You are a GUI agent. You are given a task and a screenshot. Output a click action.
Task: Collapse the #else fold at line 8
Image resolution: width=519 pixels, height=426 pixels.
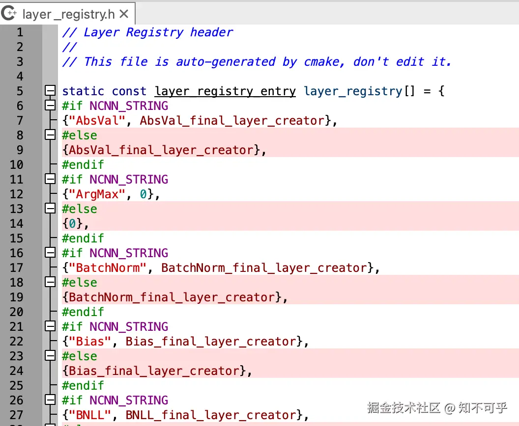click(x=50, y=135)
